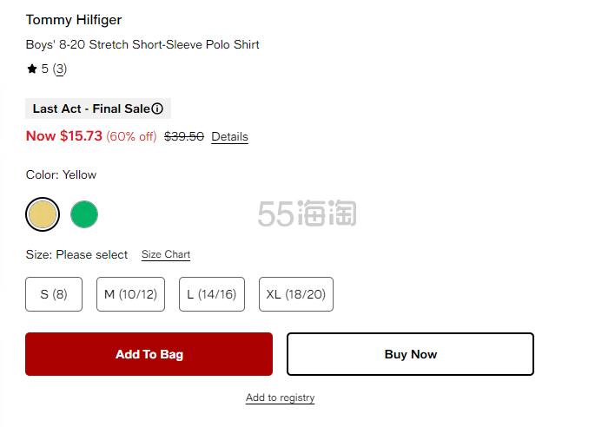This screenshot has width=615, height=427.
Task: Choose the Green color swatch
Action: pyautogui.click(x=84, y=214)
